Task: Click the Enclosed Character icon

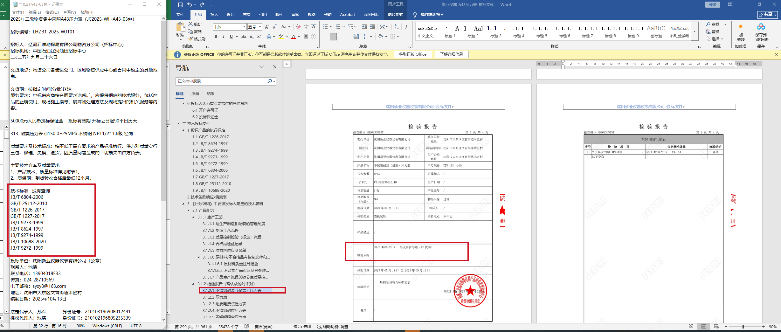Action: coord(314,37)
